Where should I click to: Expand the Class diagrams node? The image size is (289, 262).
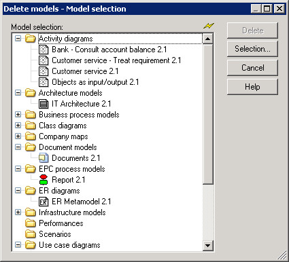(x=18, y=125)
